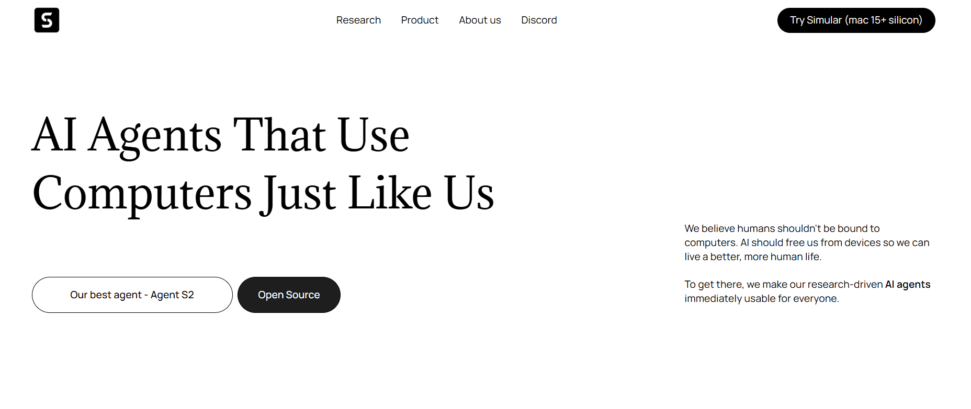Click the Our best agent - Agent S2 button

132,295
